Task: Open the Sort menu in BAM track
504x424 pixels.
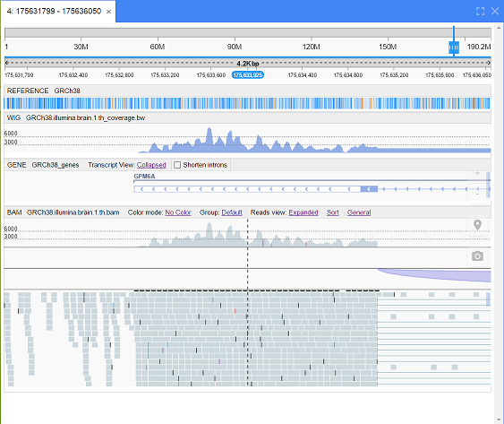Action: coord(333,212)
